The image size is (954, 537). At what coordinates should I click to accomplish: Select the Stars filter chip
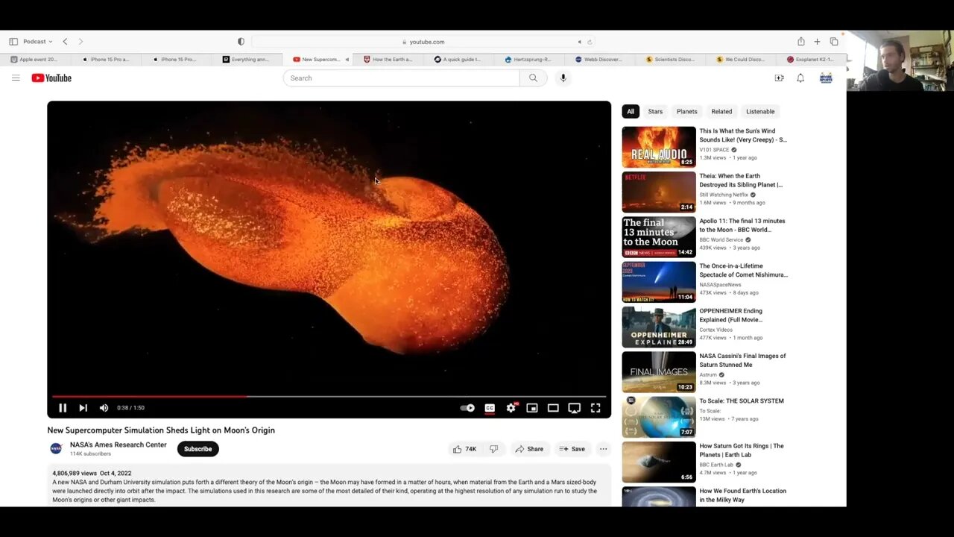[x=655, y=111]
